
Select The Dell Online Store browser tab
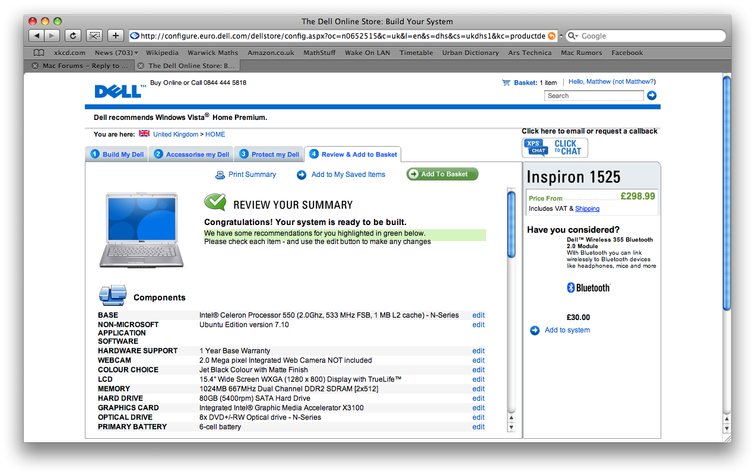(x=188, y=66)
